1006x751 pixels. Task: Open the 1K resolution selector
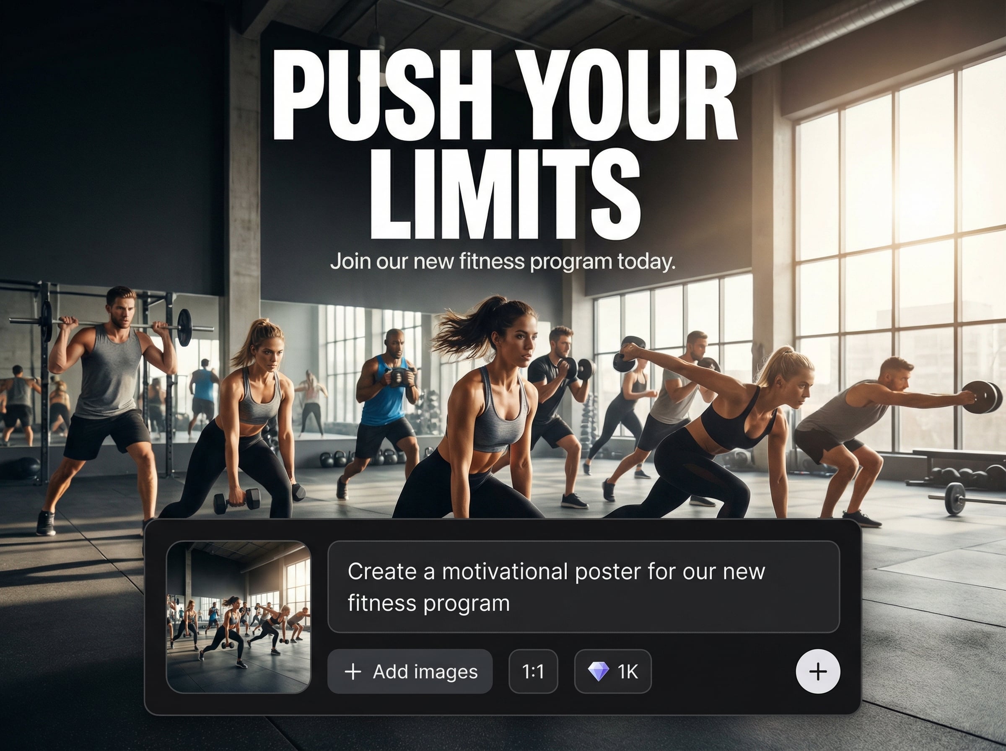[x=613, y=671]
